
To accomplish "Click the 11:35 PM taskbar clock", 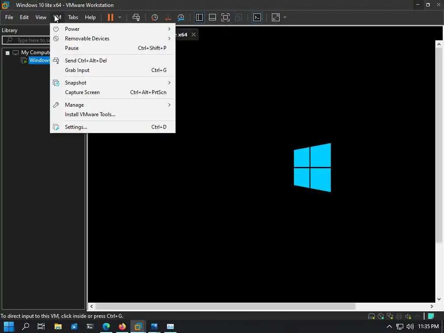I will point(428,326).
